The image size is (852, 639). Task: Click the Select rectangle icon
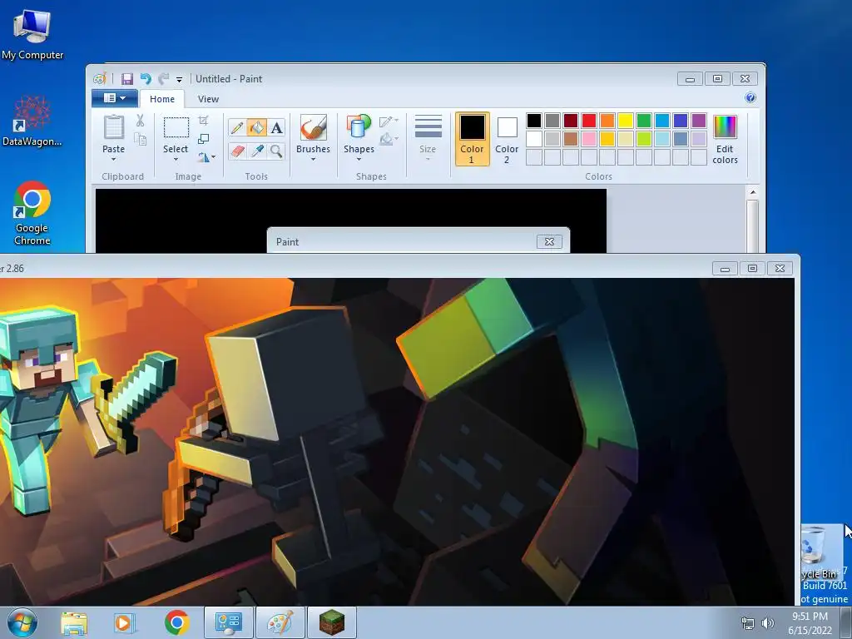176,127
